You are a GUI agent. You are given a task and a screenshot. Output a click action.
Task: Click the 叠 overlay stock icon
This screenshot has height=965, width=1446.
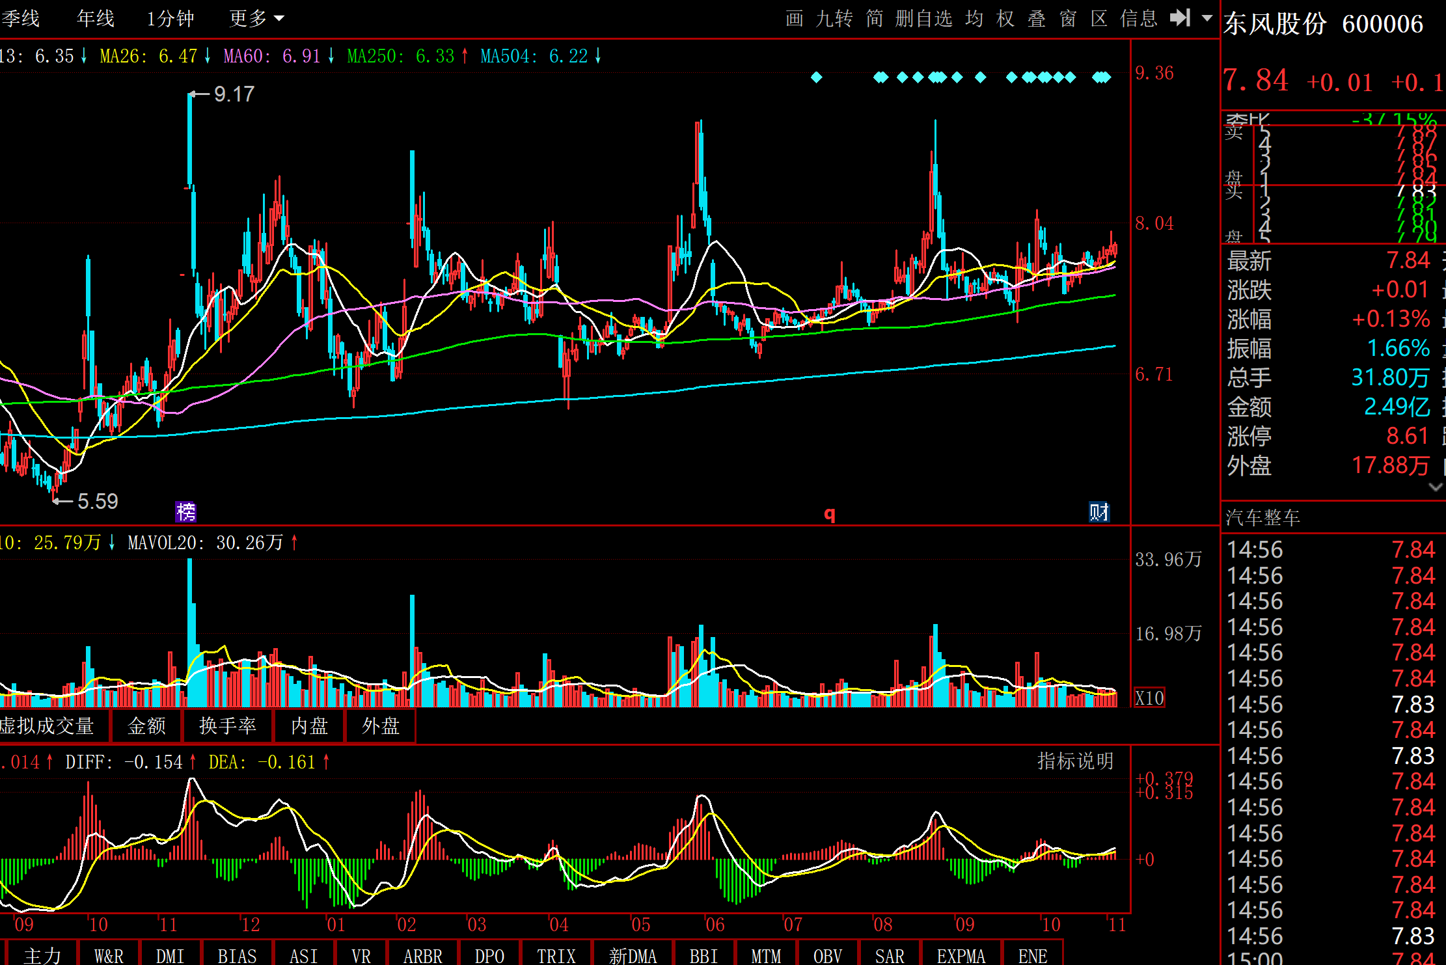click(x=1037, y=18)
